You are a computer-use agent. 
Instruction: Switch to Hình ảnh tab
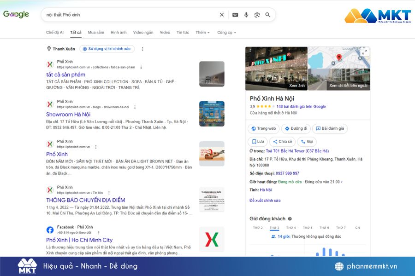[x=119, y=33]
